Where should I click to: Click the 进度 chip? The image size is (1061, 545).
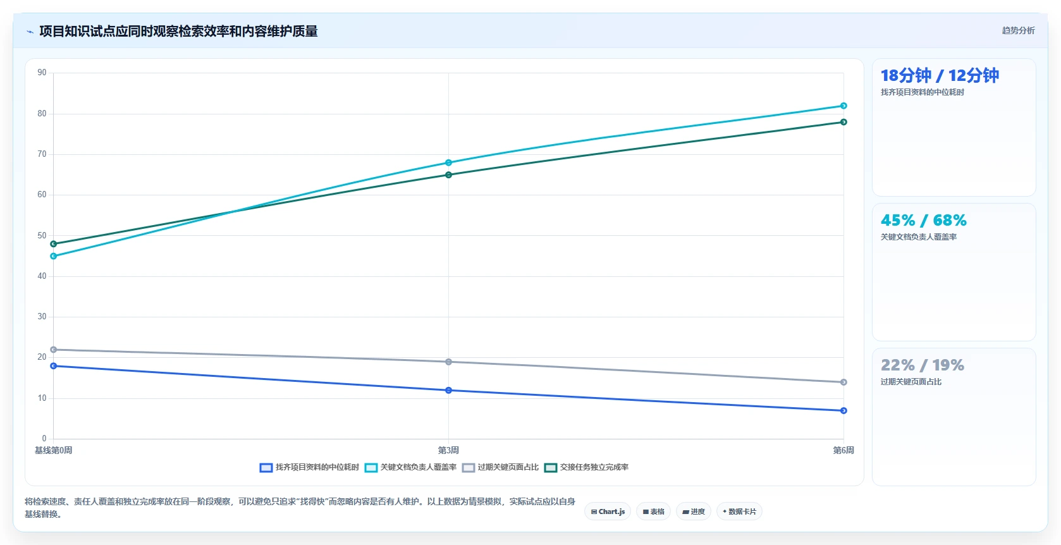(694, 511)
